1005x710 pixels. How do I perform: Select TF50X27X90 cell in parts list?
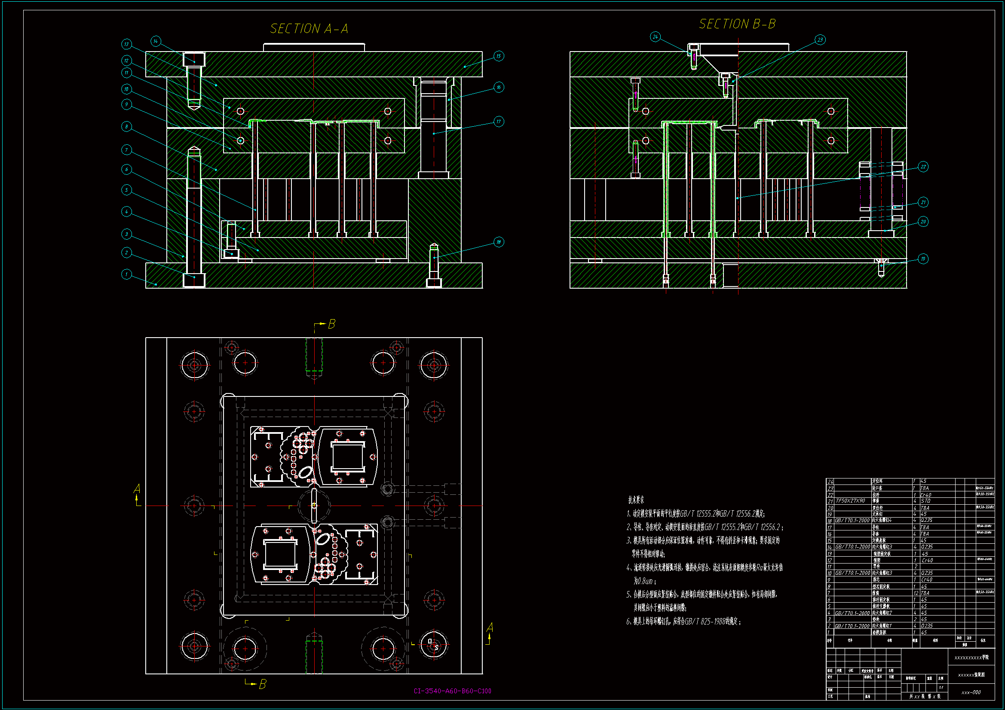851,501
